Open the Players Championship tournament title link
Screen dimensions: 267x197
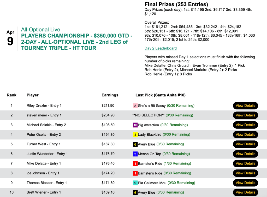pyautogui.click(x=77, y=42)
